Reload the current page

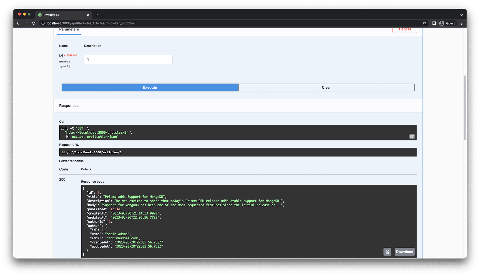pyautogui.click(x=33, y=23)
